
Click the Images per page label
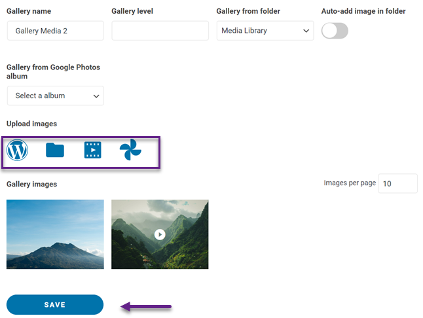coord(350,183)
